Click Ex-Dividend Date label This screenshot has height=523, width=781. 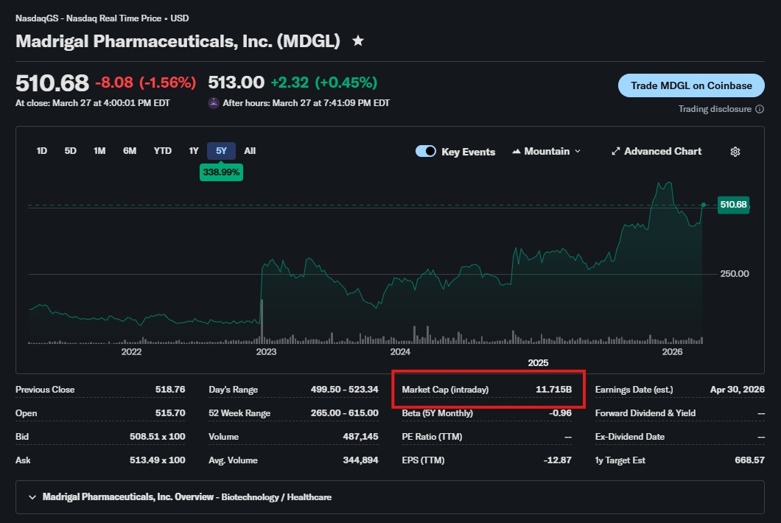point(629,436)
